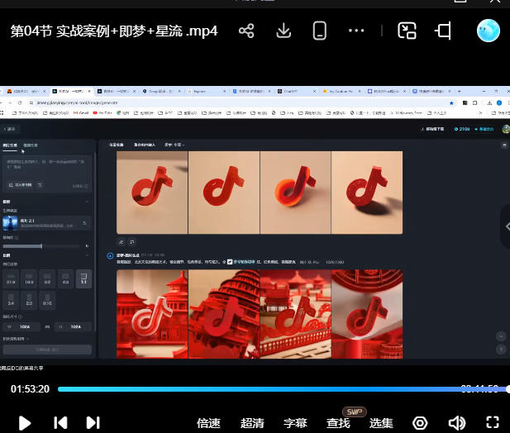Download the video using the download icon
This screenshot has height=433, width=510.
[x=284, y=31]
